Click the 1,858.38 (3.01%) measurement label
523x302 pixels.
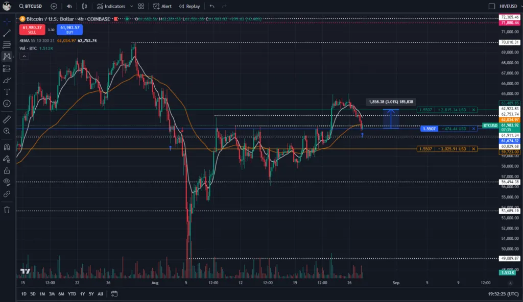pos(391,102)
